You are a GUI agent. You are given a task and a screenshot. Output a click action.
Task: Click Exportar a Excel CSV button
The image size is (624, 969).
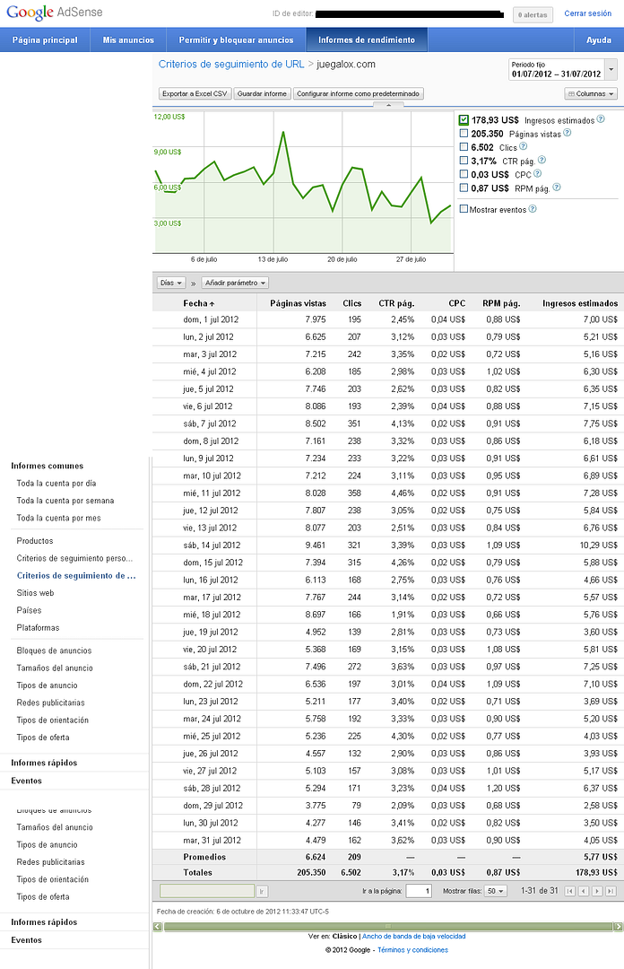coord(195,94)
